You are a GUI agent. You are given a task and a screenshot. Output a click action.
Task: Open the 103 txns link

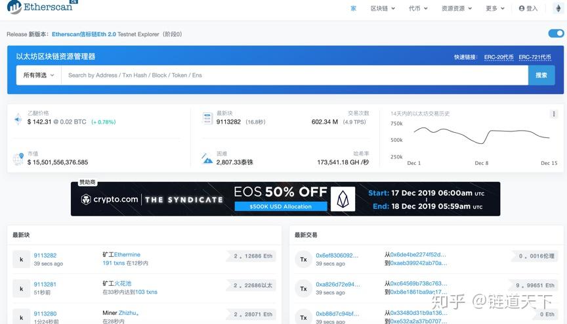[x=146, y=292]
